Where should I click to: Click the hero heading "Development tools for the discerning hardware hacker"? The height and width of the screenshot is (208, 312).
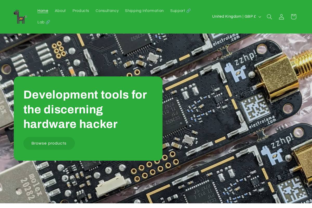coord(85,109)
